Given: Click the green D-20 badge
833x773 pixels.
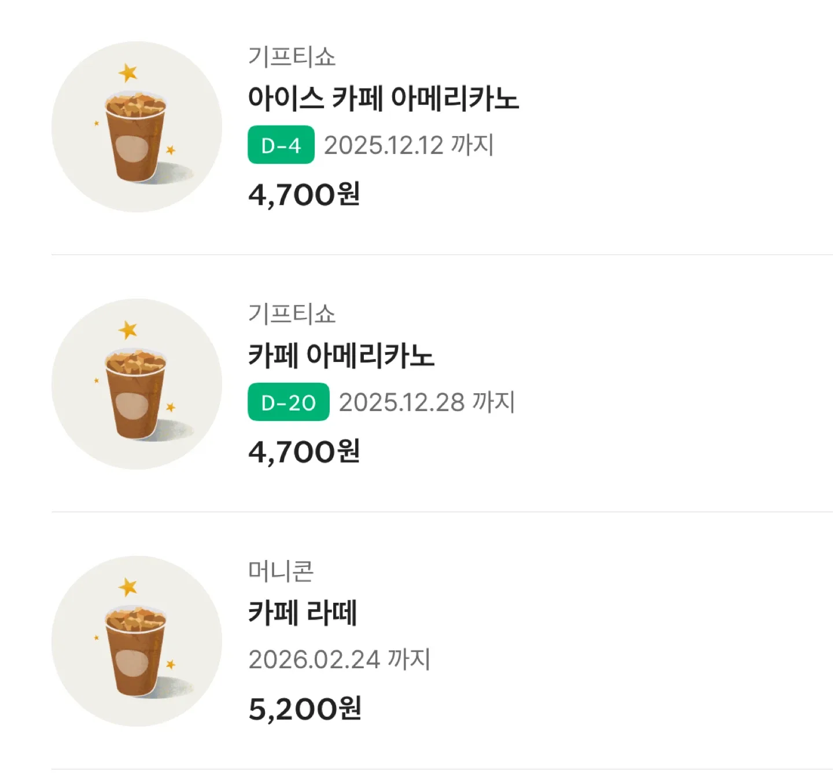Looking at the screenshot, I should tap(288, 402).
